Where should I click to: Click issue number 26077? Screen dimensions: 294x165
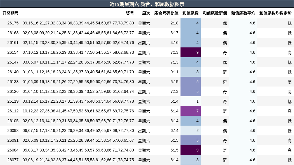tap(13, 160)
